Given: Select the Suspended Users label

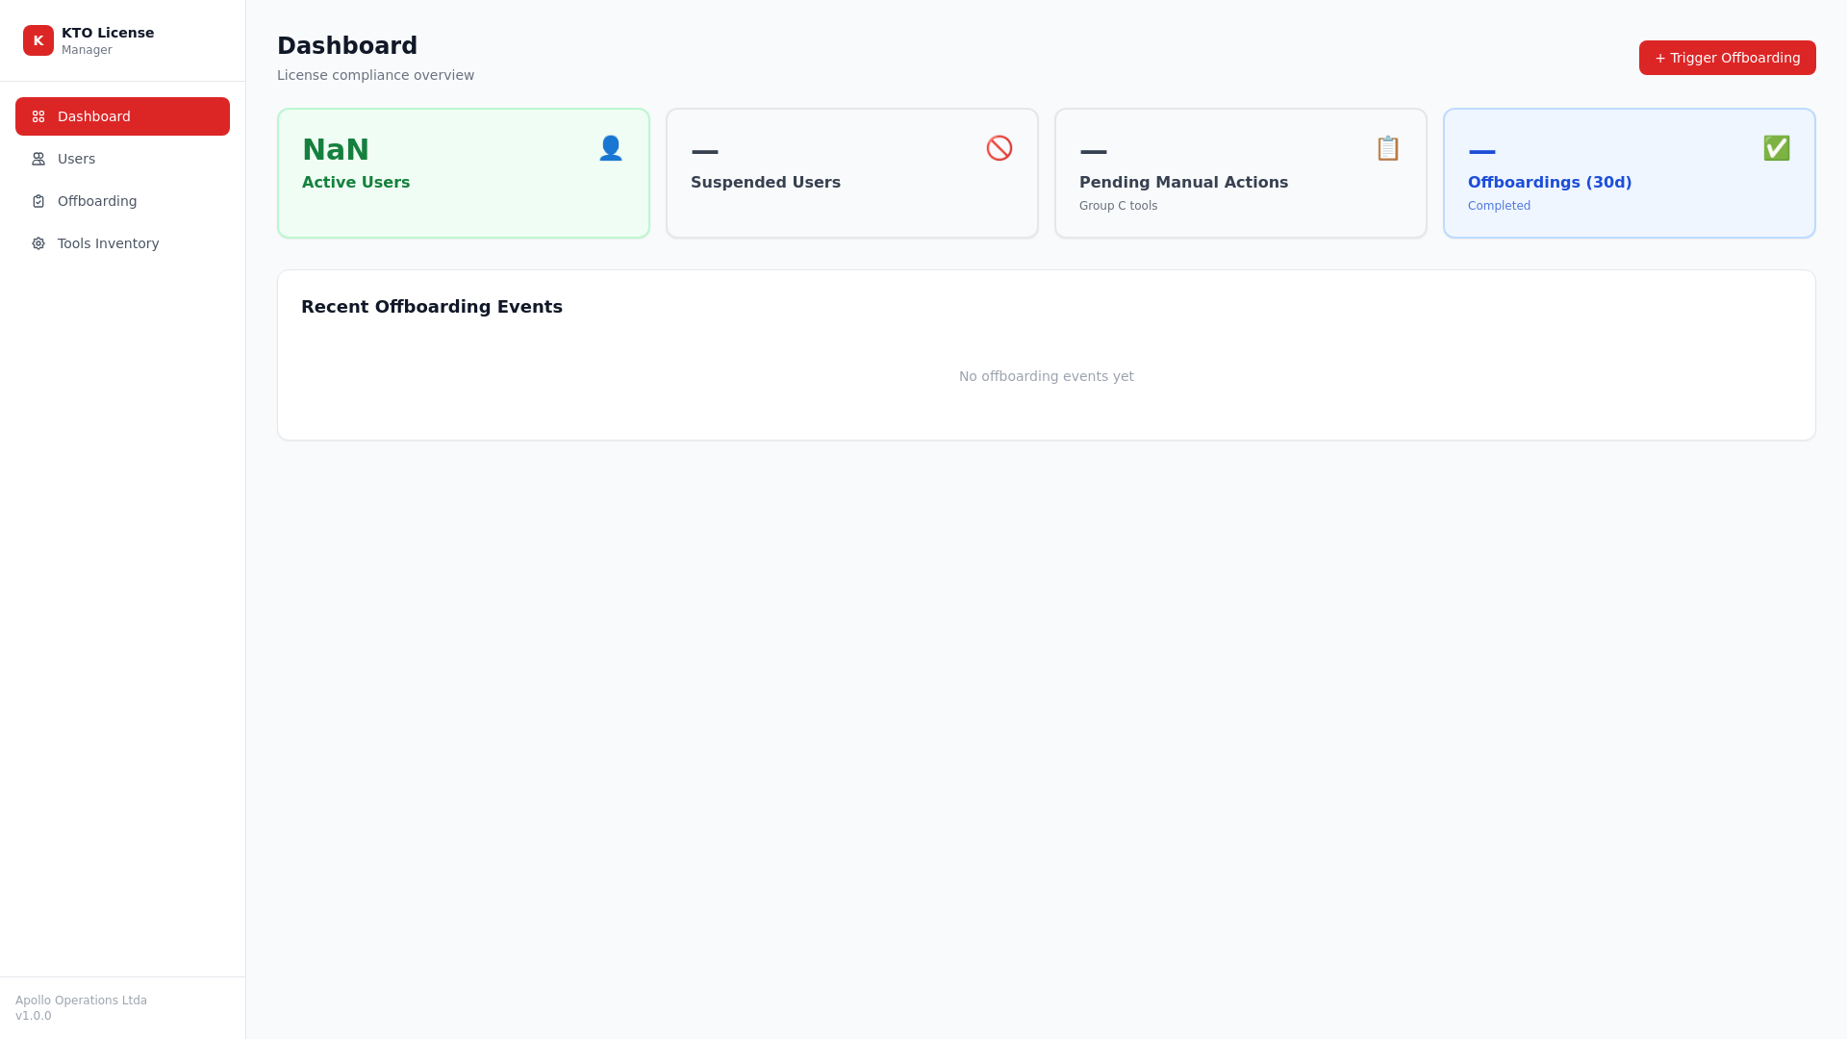Looking at the screenshot, I should point(766,183).
